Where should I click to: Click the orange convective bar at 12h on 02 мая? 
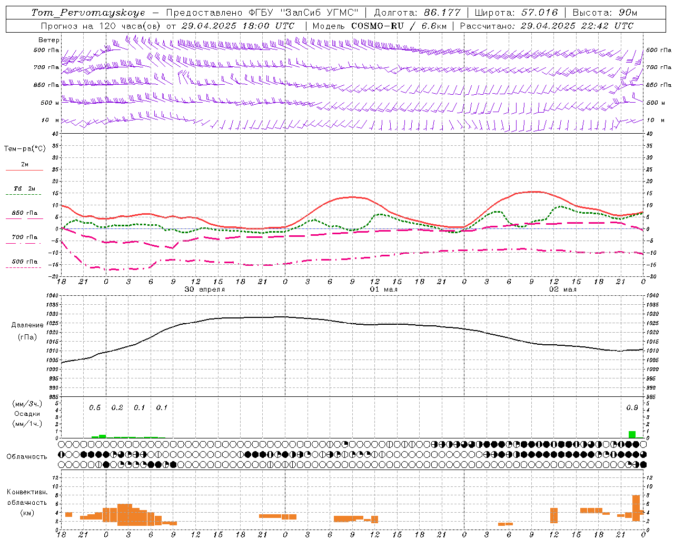coord(554,515)
